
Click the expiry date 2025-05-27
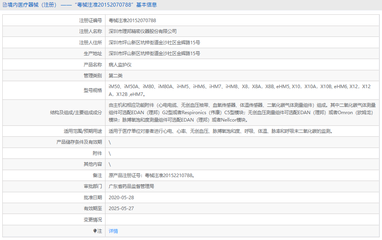point(121,209)
